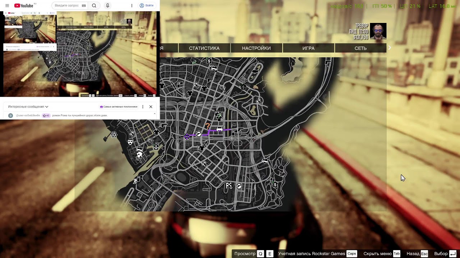Close the live chat panel
The height and width of the screenshot is (258, 460).
pos(151,106)
